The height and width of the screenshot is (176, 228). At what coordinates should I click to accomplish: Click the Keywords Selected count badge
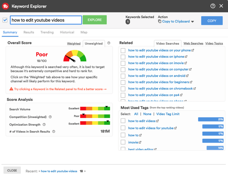click(128, 22)
